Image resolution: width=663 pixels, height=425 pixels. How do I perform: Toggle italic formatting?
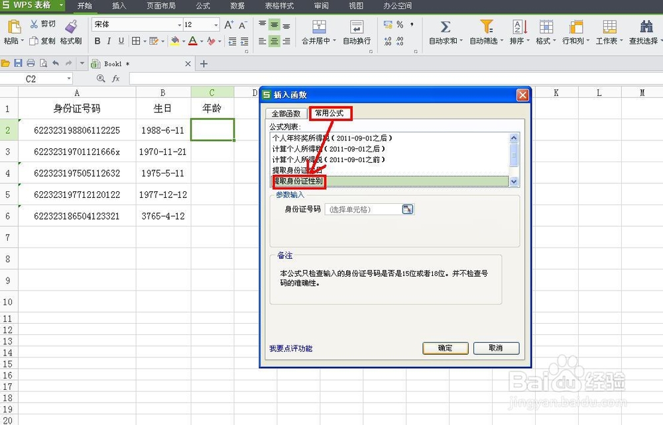(109, 41)
